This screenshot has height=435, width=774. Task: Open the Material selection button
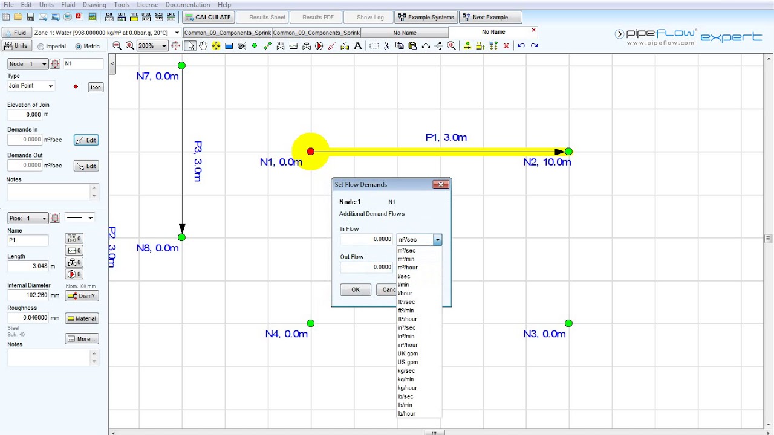82,318
